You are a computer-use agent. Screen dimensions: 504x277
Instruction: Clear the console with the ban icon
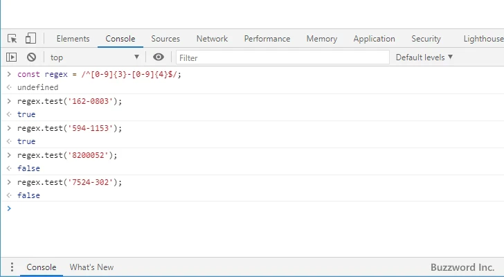(31, 57)
